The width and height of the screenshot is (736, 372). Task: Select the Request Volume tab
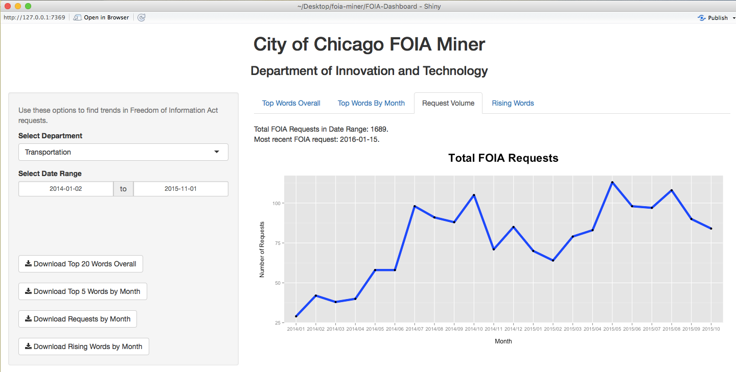[x=448, y=103]
